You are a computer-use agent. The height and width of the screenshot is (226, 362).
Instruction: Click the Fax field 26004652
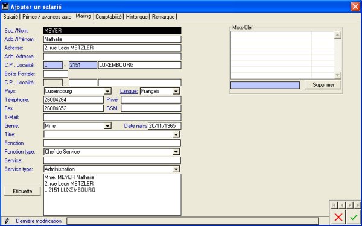click(74, 108)
